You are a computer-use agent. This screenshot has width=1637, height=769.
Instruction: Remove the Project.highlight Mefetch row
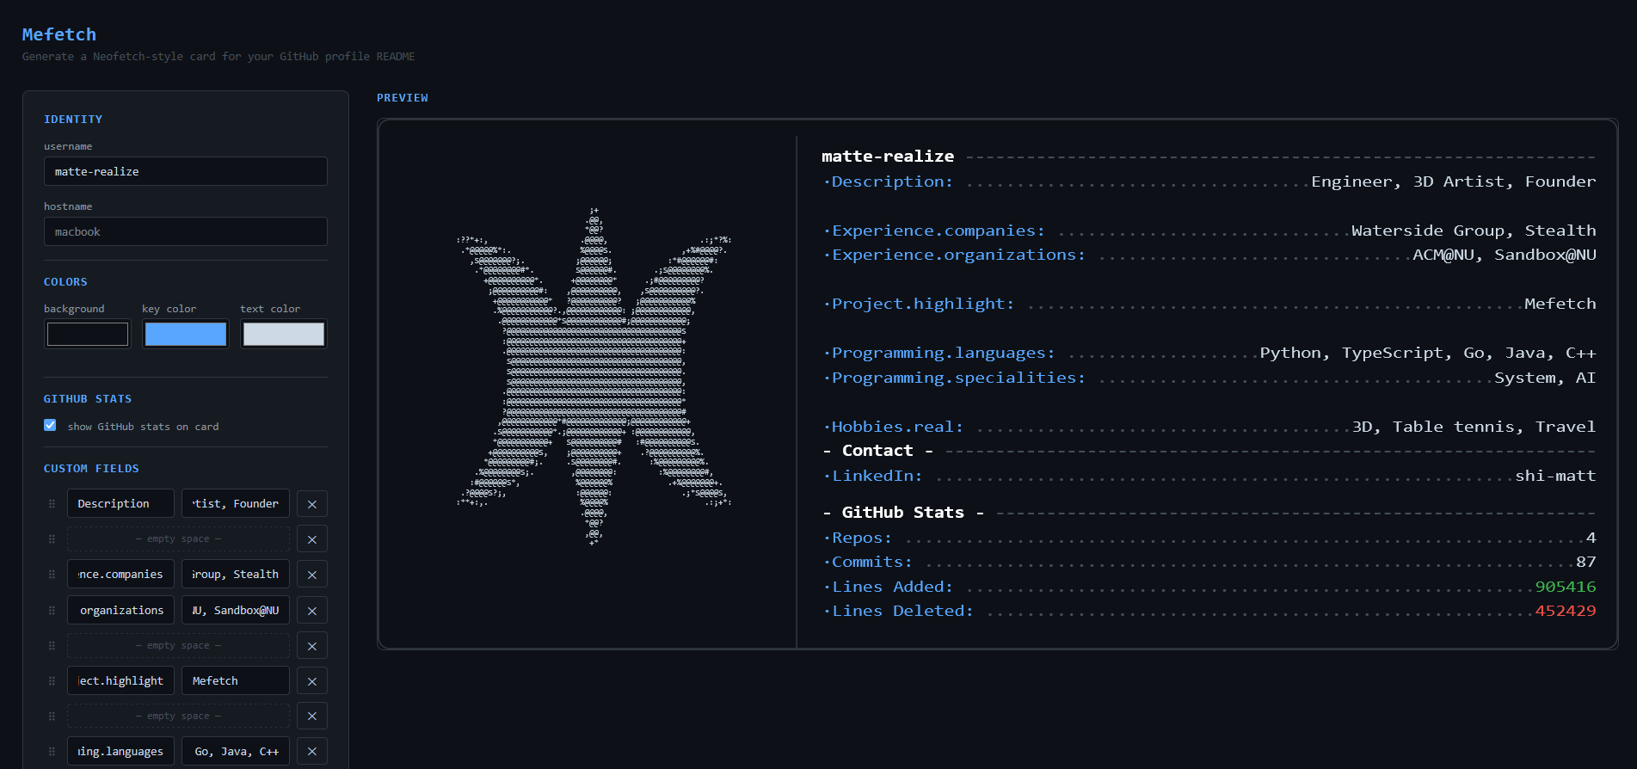coord(312,681)
